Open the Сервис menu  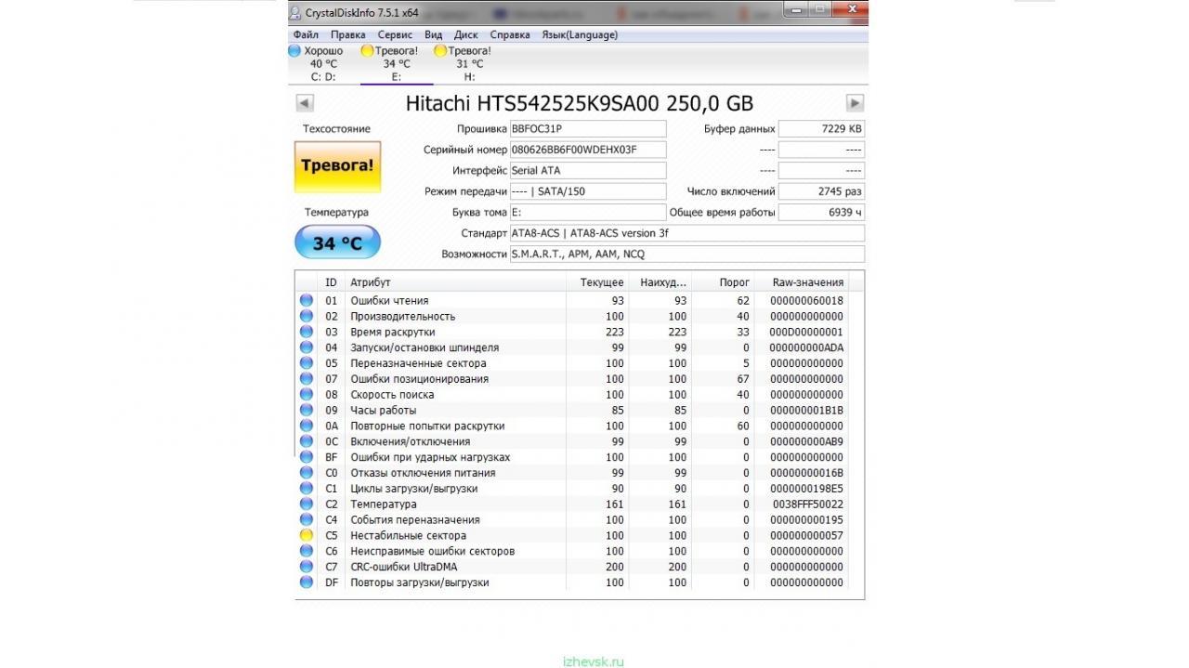point(395,35)
